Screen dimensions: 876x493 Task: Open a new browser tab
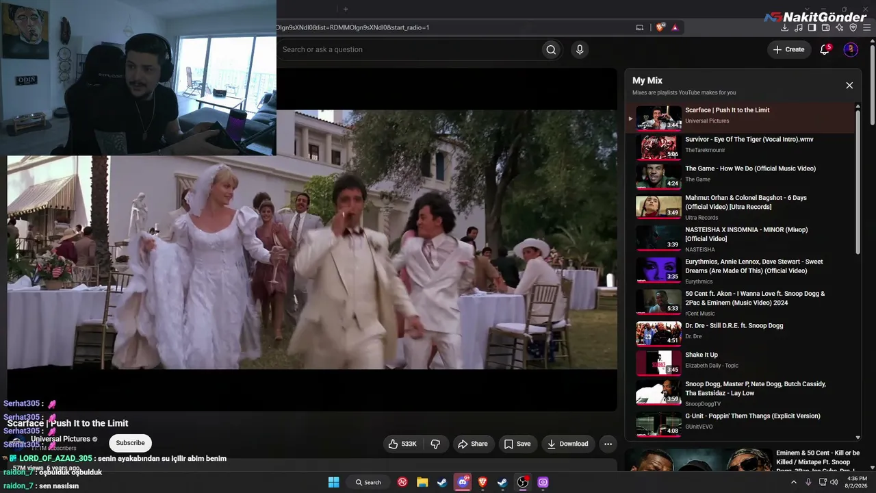coord(346,9)
